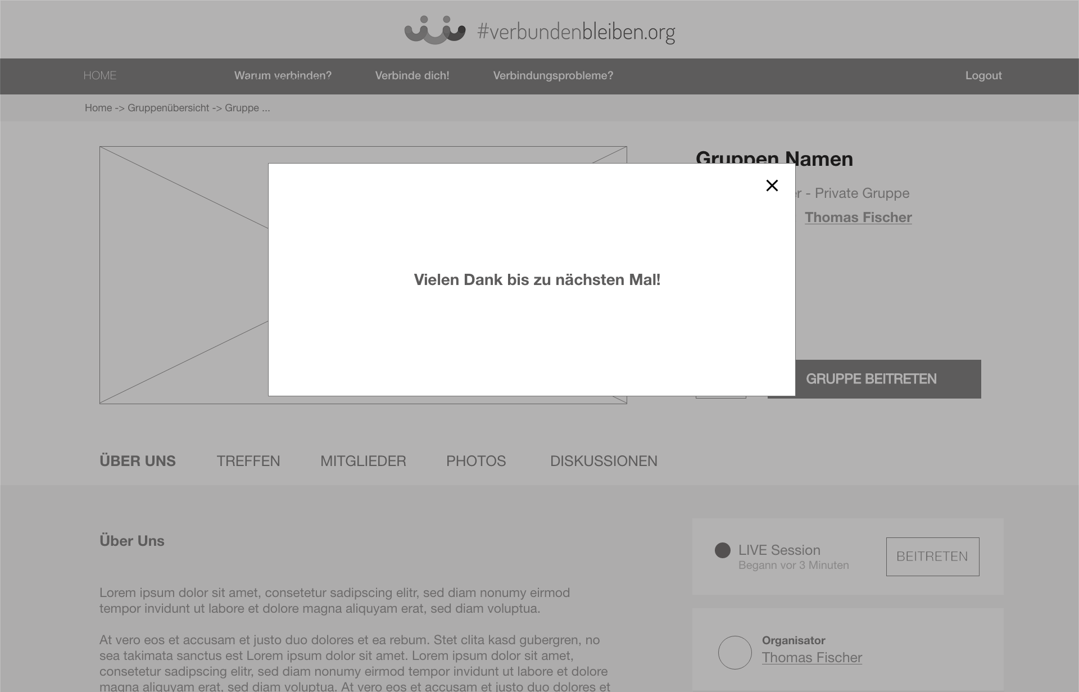The height and width of the screenshot is (692, 1079).
Task: Open the PHOTOS tab
Action: click(475, 461)
